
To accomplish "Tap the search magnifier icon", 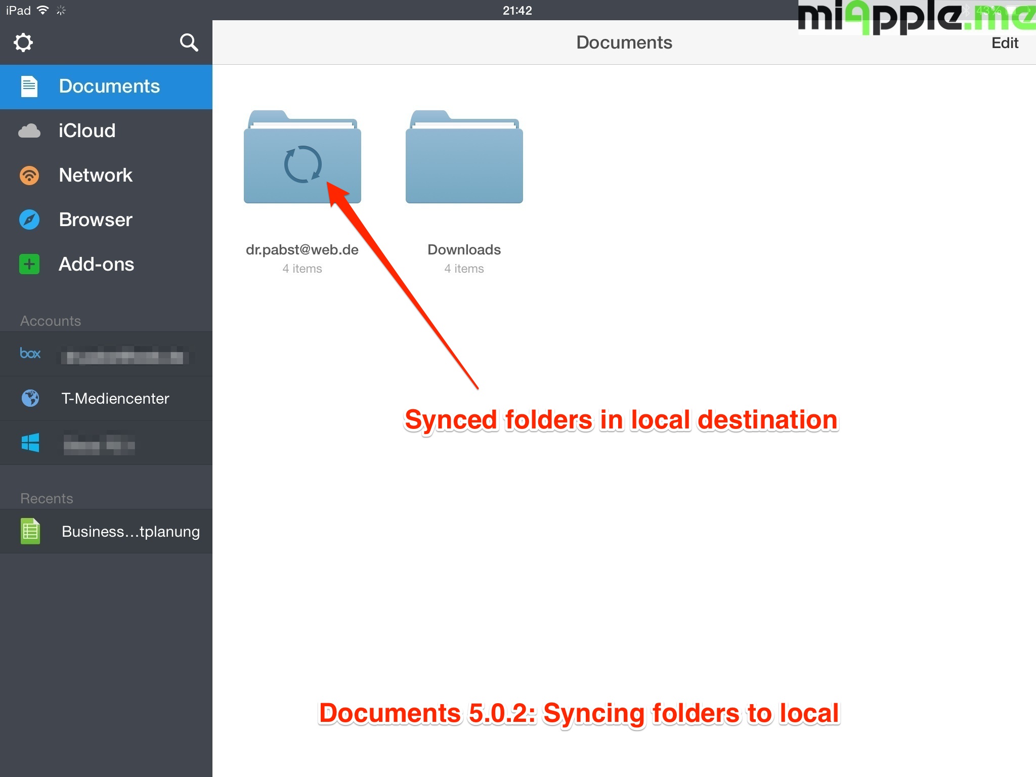I will coord(189,42).
